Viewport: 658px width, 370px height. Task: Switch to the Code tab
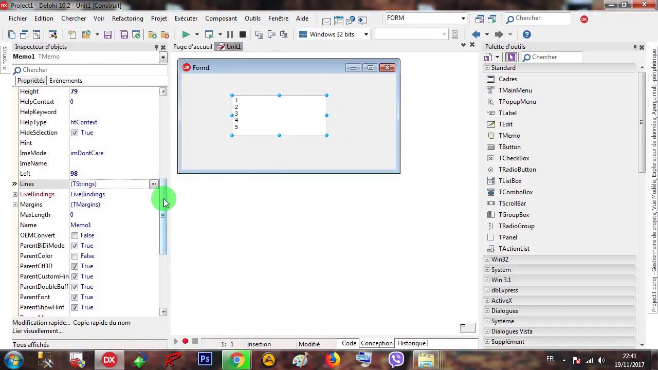349,343
